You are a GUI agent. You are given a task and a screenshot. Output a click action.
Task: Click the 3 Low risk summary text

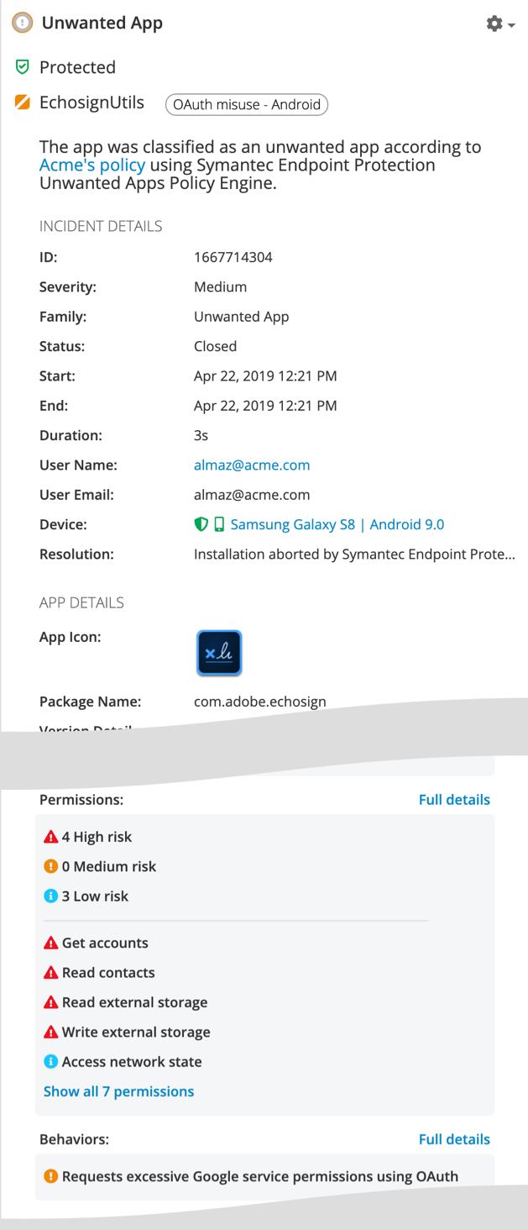pyautogui.click(x=95, y=896)
